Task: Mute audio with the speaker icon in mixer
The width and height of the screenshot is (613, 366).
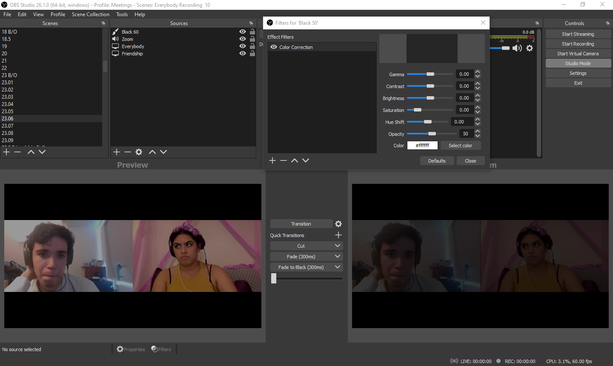Action: [x=517, y=48]
